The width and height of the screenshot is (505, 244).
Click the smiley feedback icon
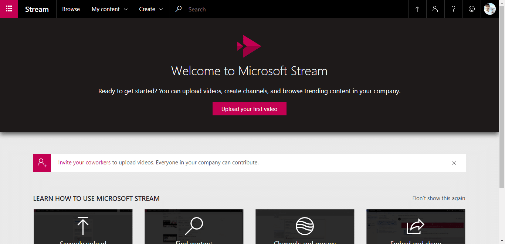click(472, 9)
